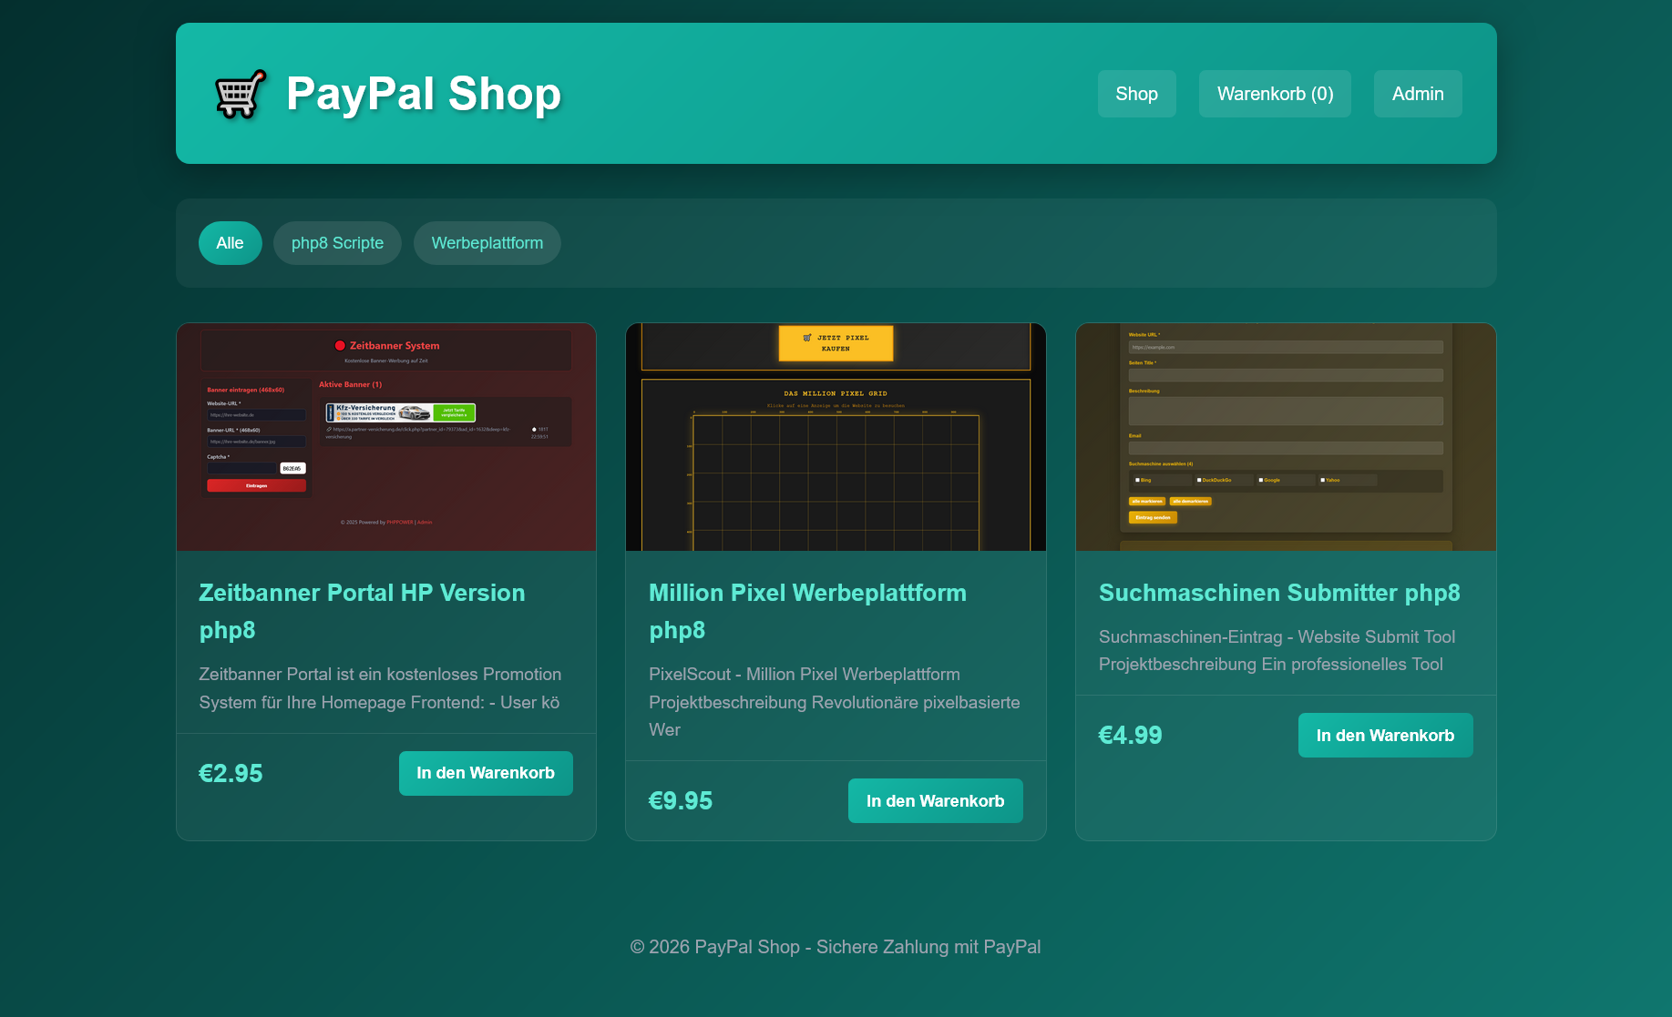Open the Shop navigation item
The width and height of the screenshot is (1672, 1017).
1136,93
